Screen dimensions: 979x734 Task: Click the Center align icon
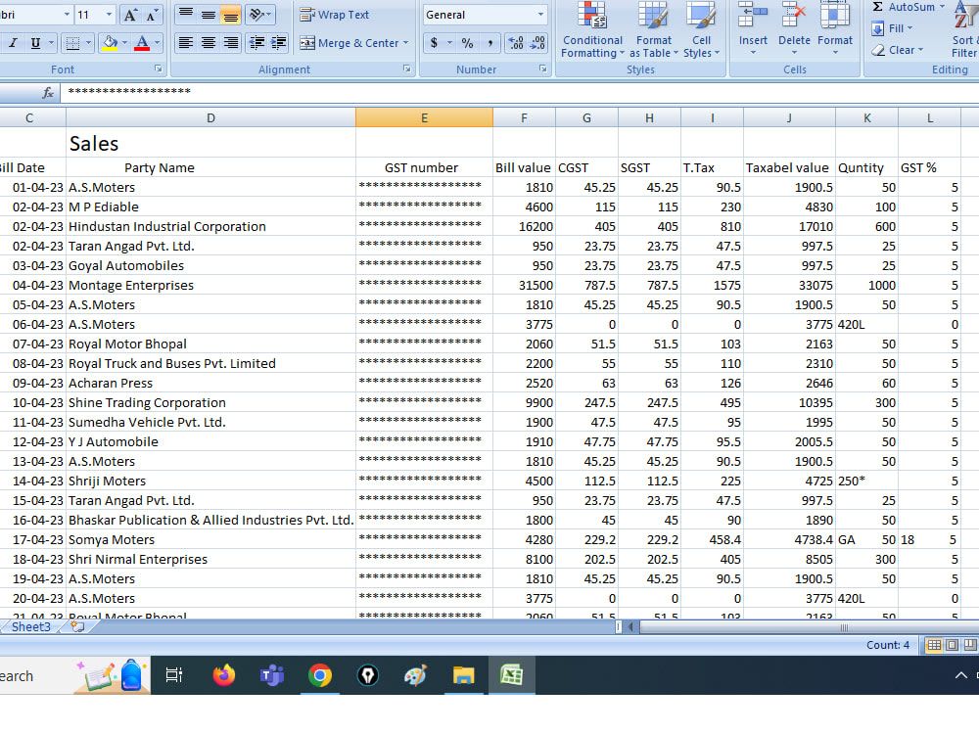209,43
